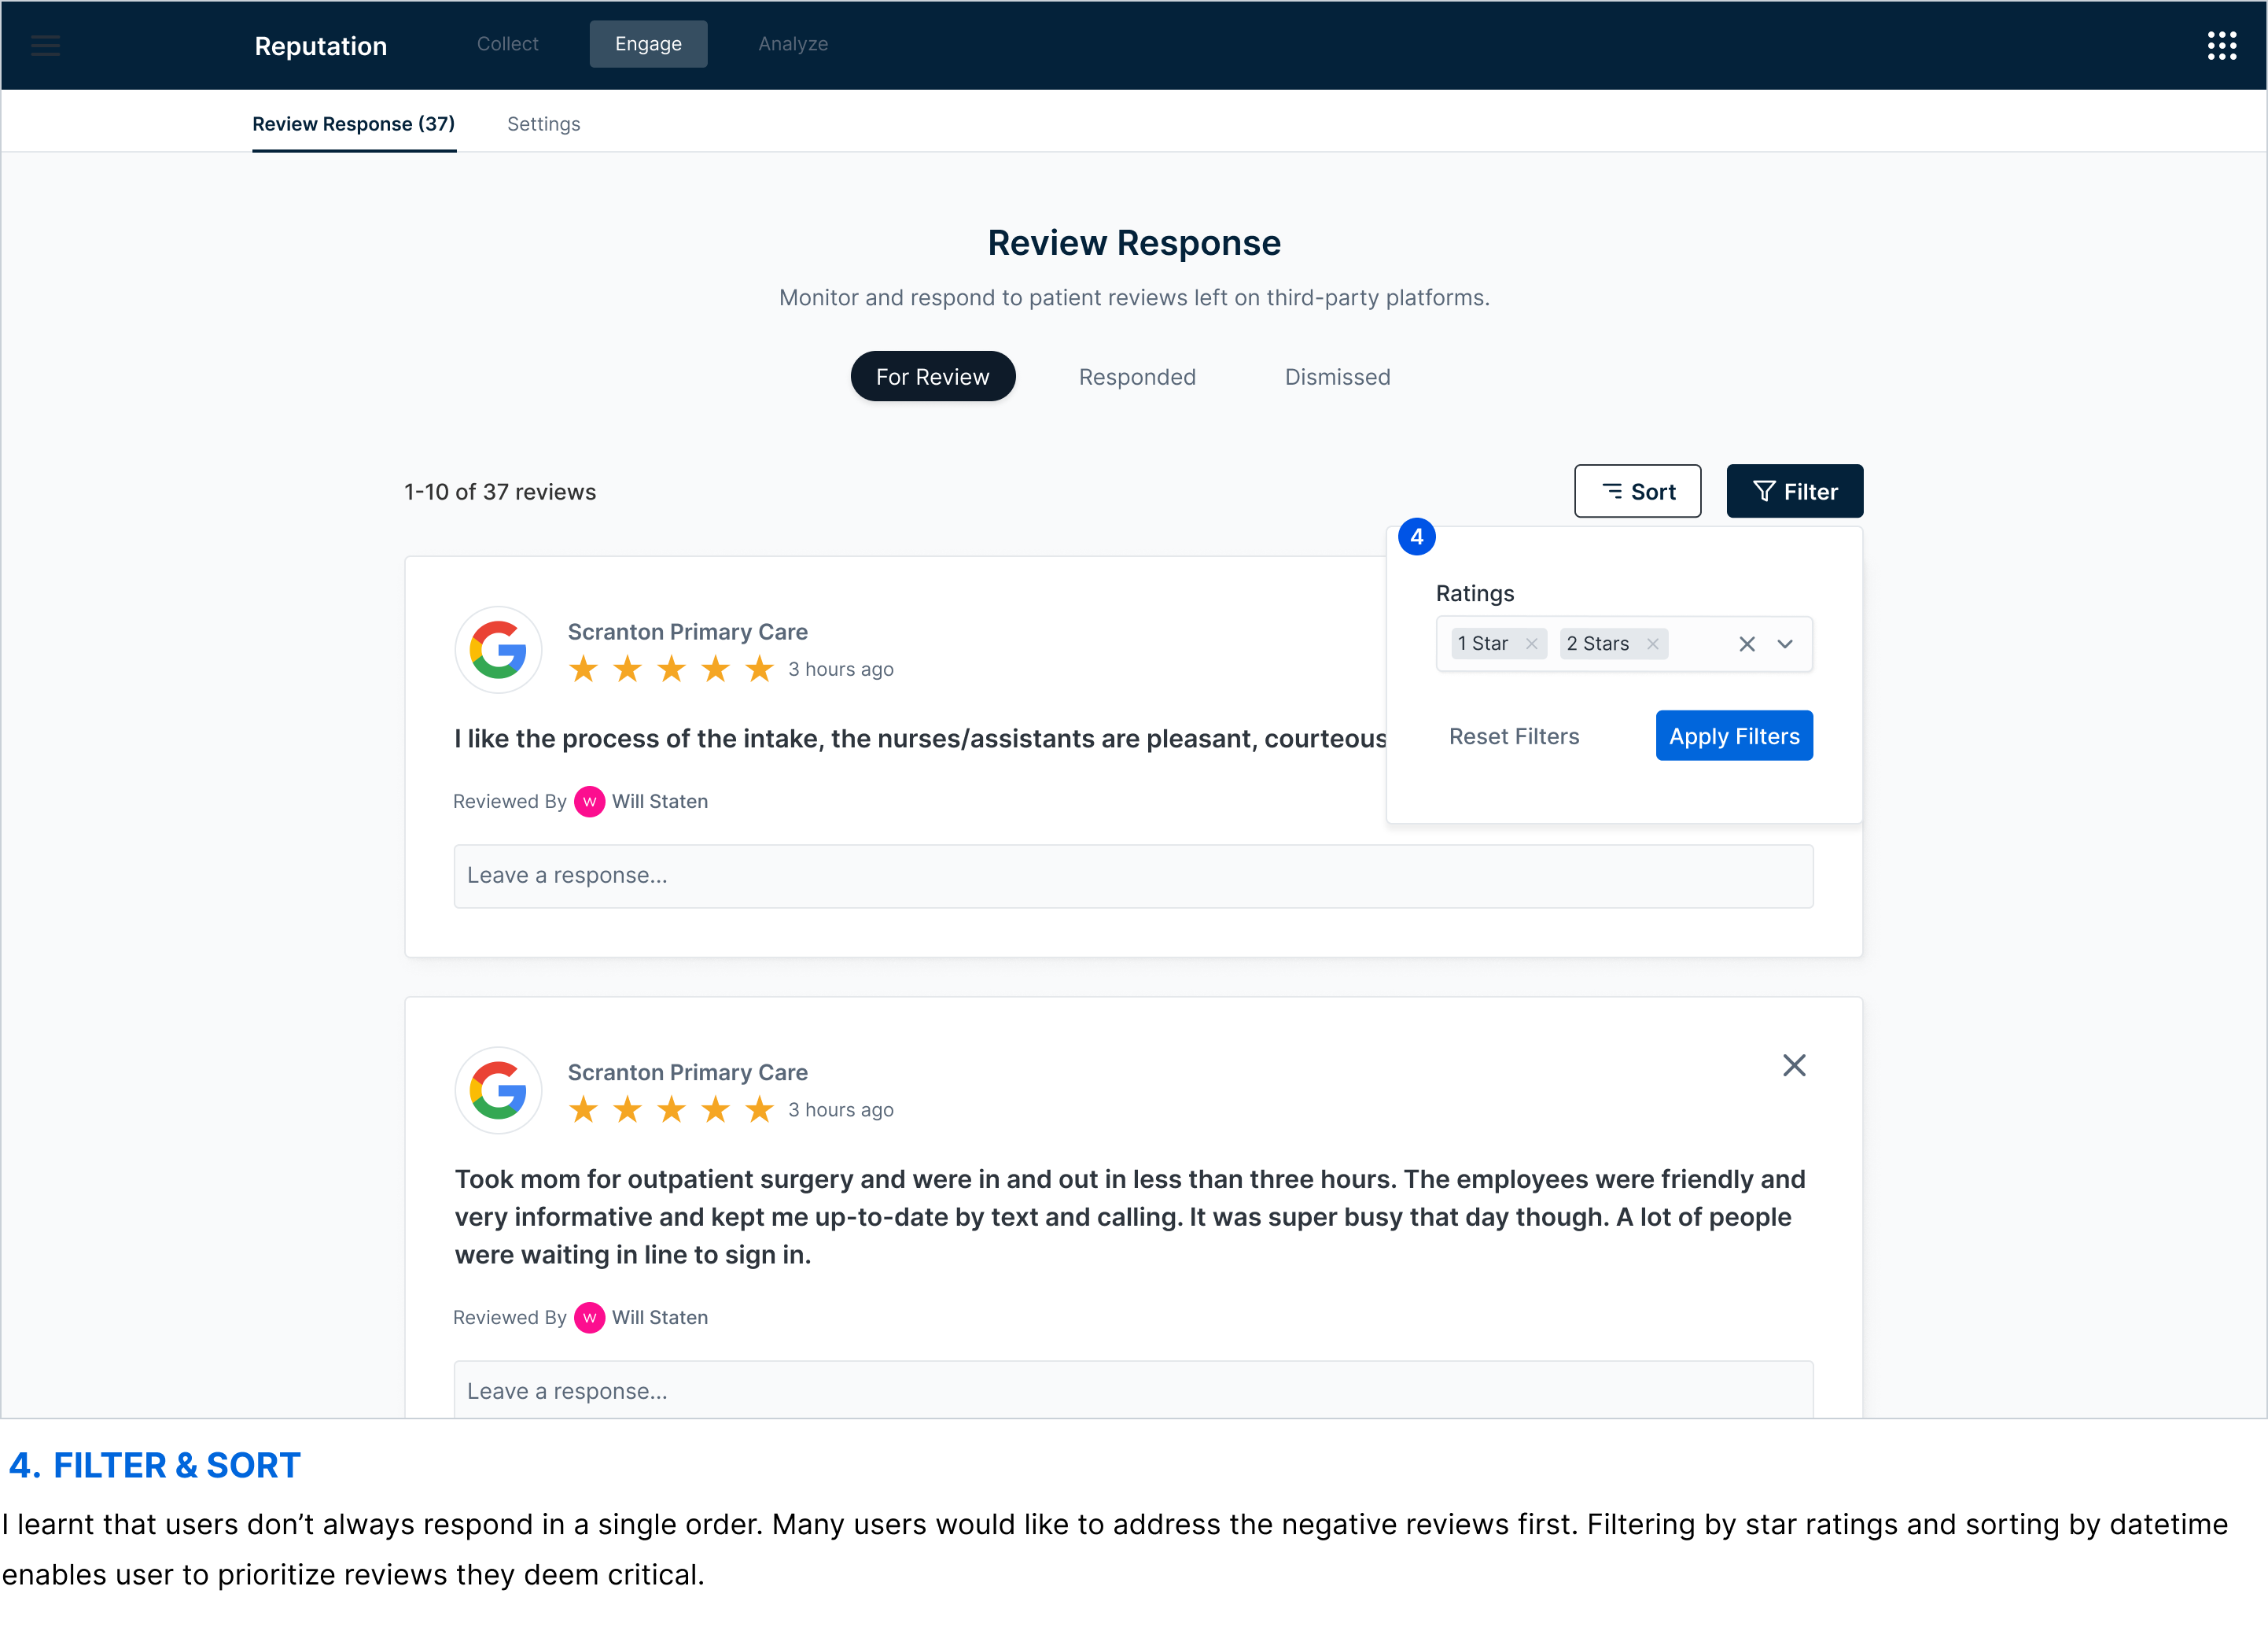The width and height of the screenshot is (2268, 1649).
Task: Click Will Staten avatar on first review
Action: tap(589, 802)
